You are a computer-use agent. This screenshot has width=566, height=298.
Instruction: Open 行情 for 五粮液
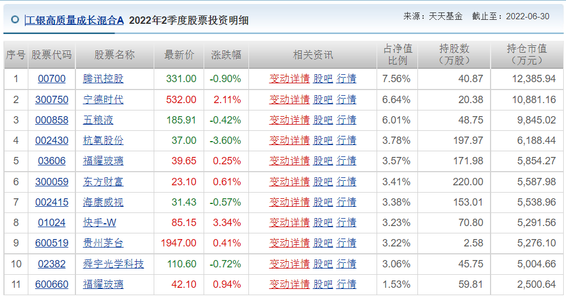[346, 120]
